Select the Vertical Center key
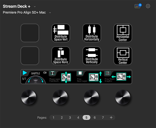This screenshot has height=128, width=156. click(123, 56)
